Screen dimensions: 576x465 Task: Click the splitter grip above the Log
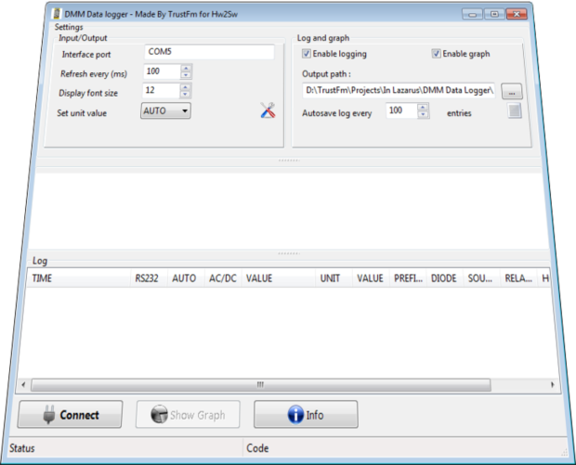click(289, 253)
